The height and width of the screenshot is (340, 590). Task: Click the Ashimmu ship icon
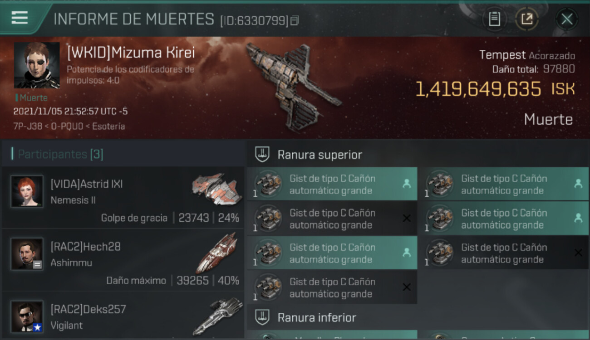(x=217, y=252)
